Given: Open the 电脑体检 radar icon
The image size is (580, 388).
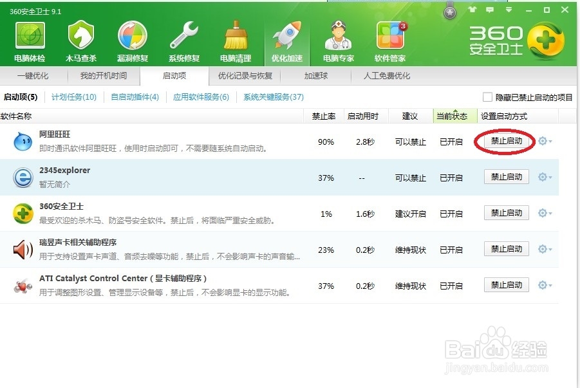Looking at the screenshot, I should pos(30,35).
